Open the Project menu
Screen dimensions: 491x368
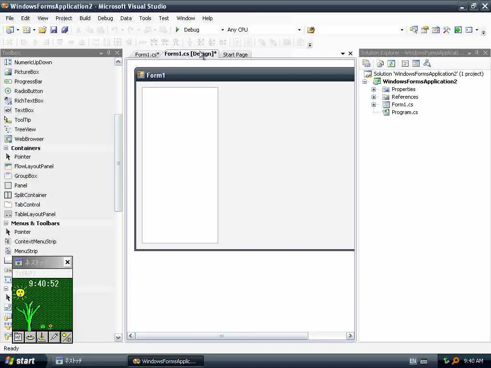click(x=64, y=18)
